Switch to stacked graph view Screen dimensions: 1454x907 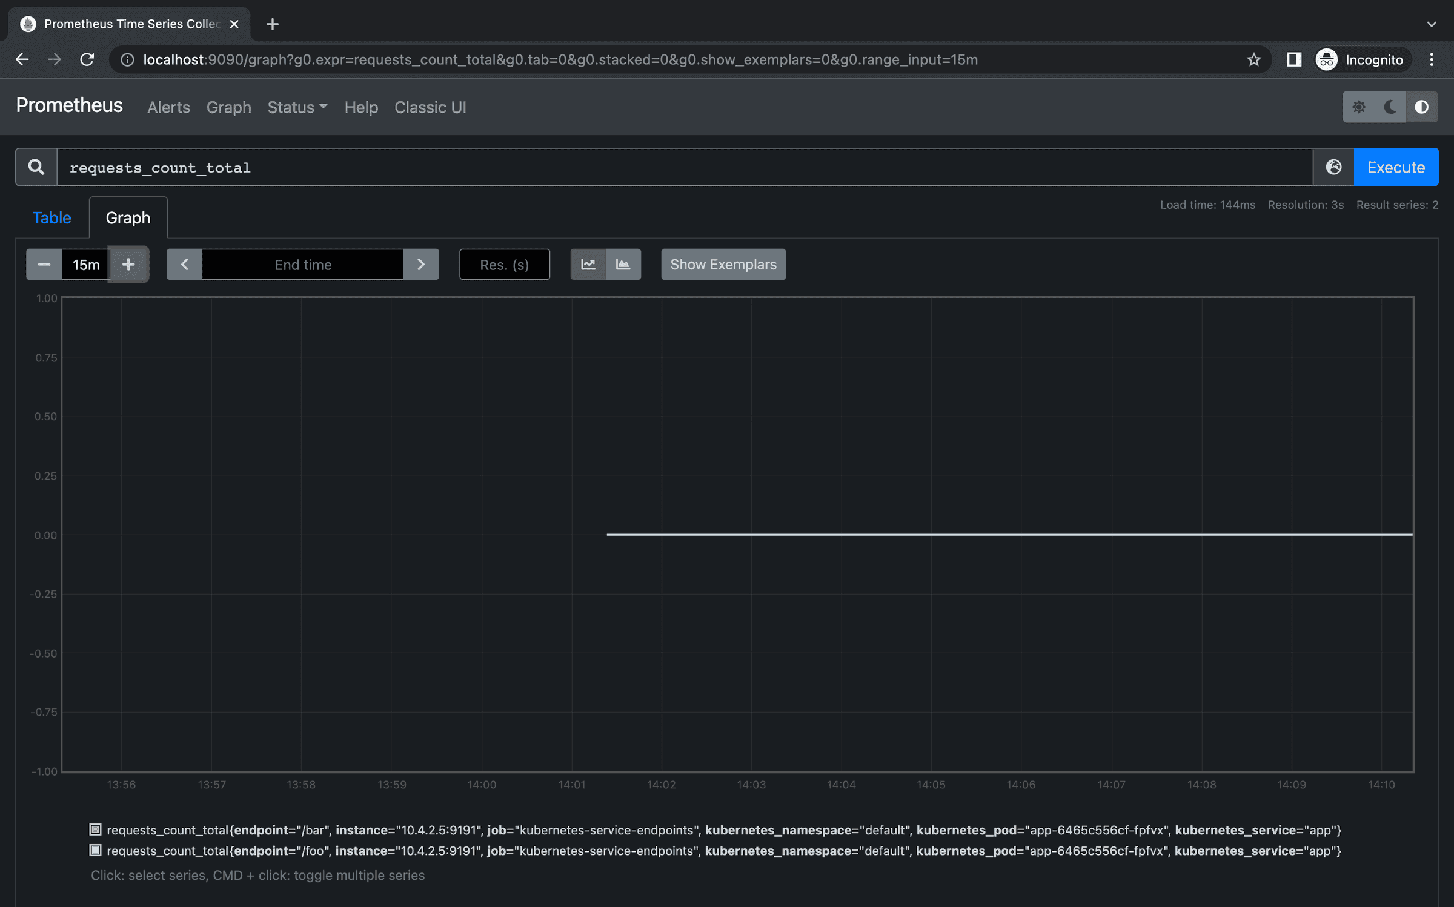pyautogui.click(x=623, y=264)
